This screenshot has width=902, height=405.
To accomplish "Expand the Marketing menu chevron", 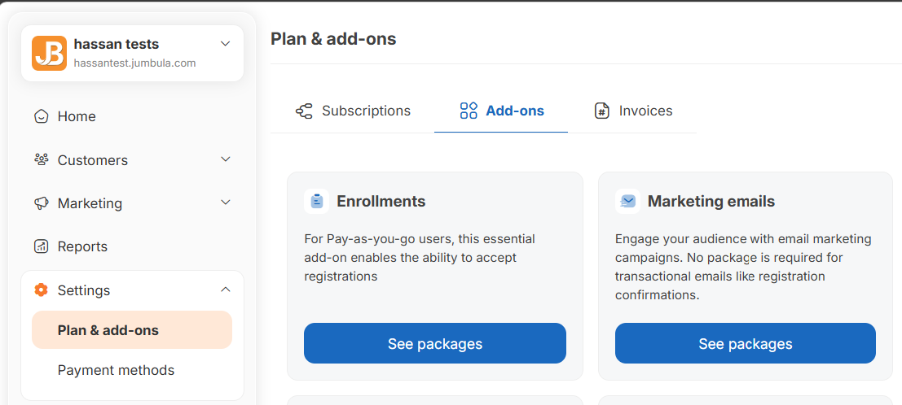I will tap(226, 202).
